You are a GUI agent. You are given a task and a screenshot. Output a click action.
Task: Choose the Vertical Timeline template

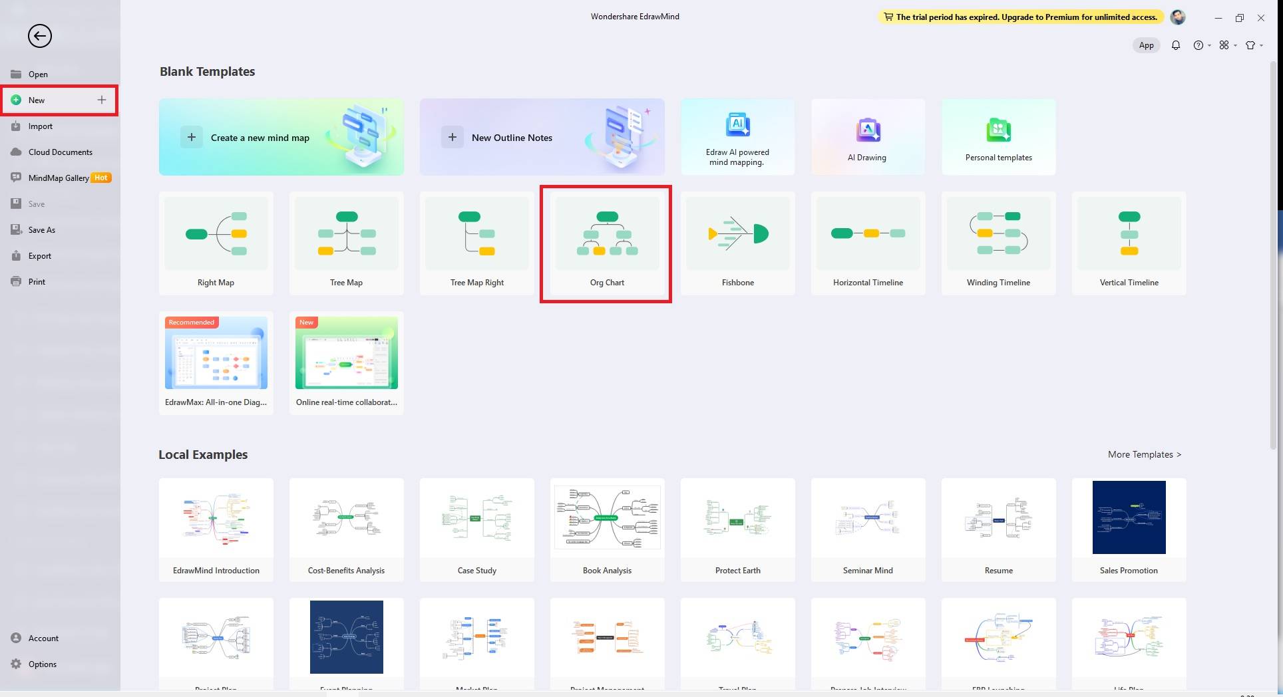(x=1129, y=243)
